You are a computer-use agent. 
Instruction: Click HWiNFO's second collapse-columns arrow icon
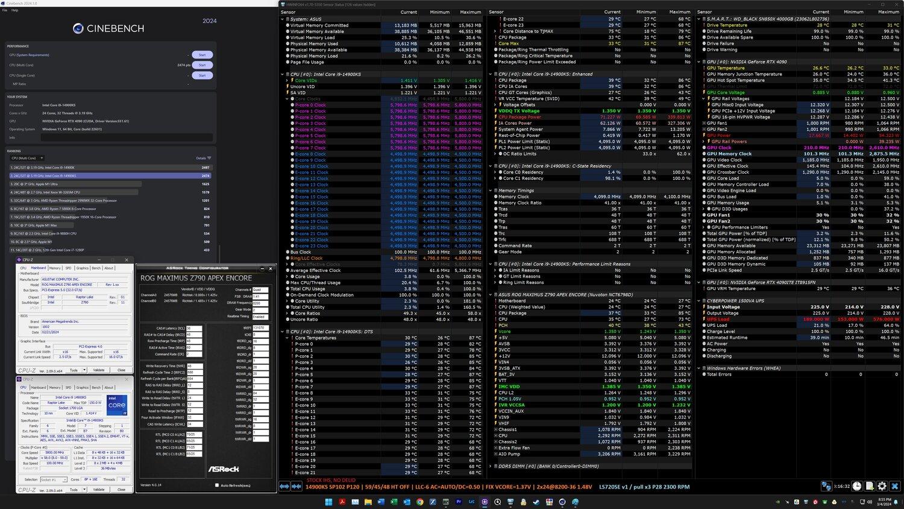(x=297, y=486)
